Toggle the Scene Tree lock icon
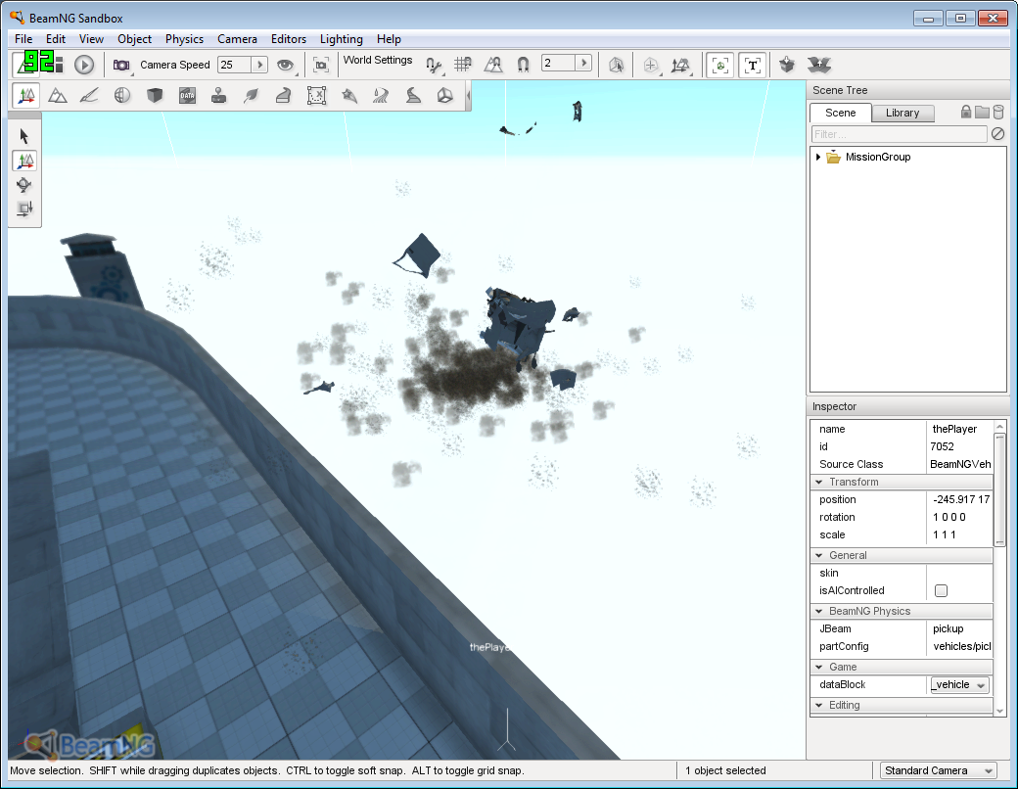Screen dimensions: 1018x789 [x=966, y=112]
